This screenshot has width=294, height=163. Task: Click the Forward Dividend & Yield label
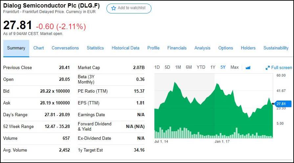[95, 126]
